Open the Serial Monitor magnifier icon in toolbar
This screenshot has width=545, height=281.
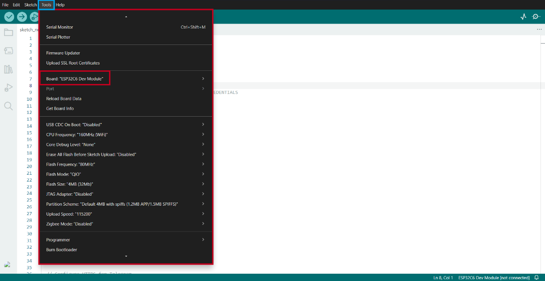[x=536, y=17]
